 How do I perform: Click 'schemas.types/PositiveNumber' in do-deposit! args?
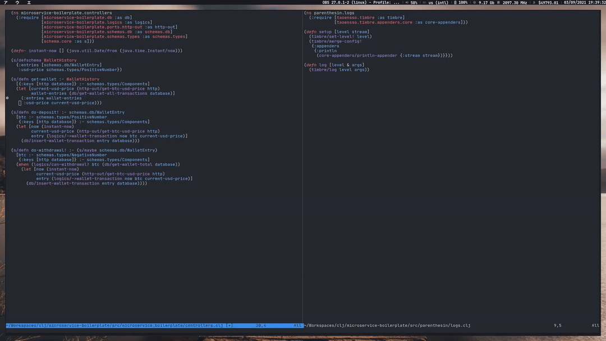[71, 117]
